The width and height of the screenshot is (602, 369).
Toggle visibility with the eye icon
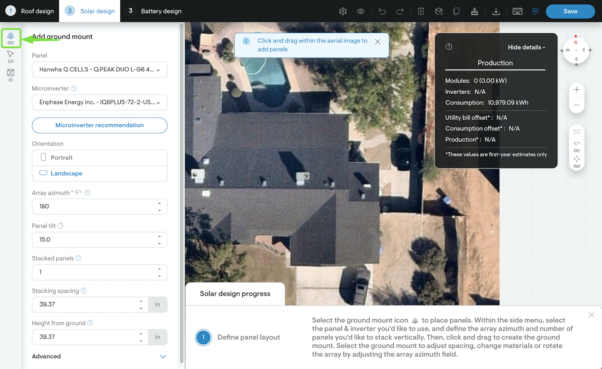coord(361,12)
